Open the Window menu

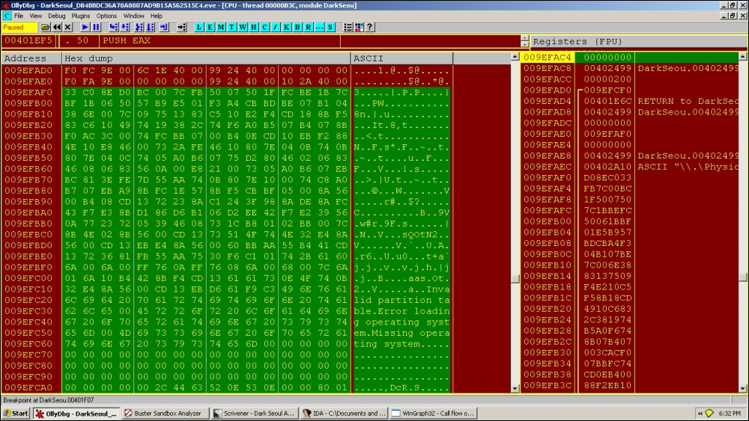pyautogui.click(x=134, y=16)
